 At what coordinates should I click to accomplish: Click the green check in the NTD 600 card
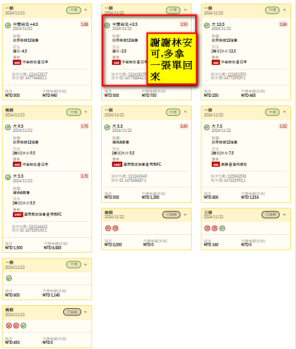click(9, 278)
